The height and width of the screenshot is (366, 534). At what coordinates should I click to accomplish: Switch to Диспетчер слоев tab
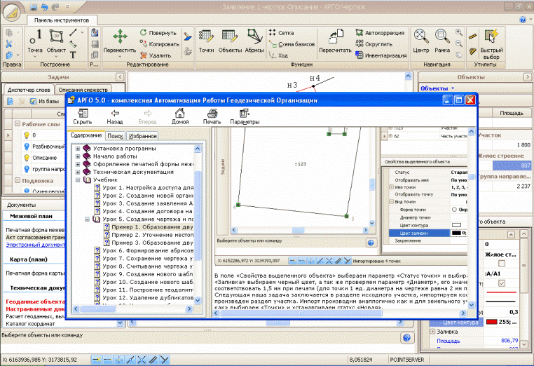tap(29, 90)
